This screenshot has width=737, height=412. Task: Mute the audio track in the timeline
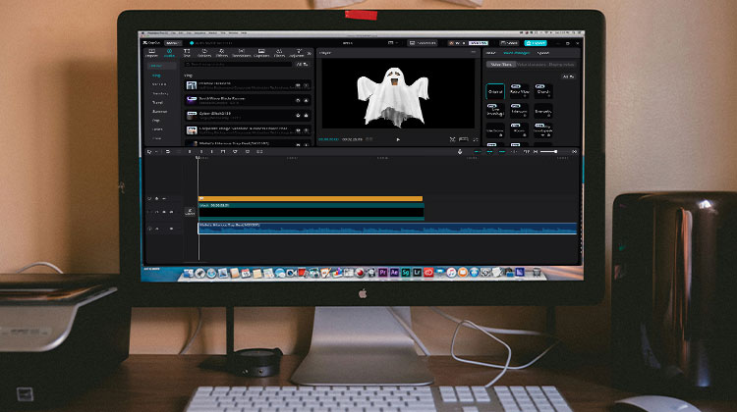pyautogui.click(x=171, y=229)
